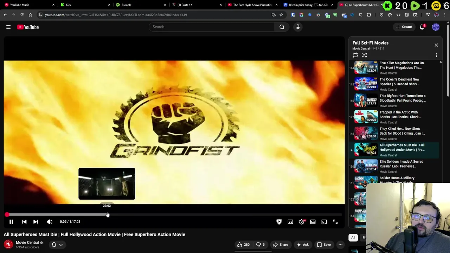This screenshot has width=450, height=253.
Task: Open 'The Ocean's Deadliest New Species' thumbnail
Action: pyautogui.click(x=366, y=84)
